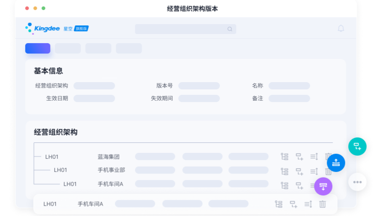This screenshot has height=216, width=386.
Task: Click the teal add-node floating button
Action: coord(357,147)
